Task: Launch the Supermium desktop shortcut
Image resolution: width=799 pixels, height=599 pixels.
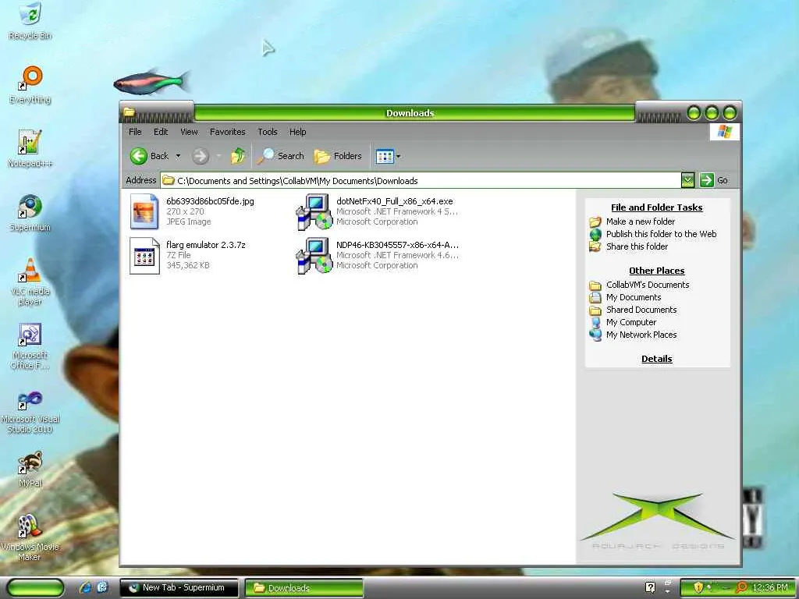Action: pyautogui.click(x=30, y=213)
